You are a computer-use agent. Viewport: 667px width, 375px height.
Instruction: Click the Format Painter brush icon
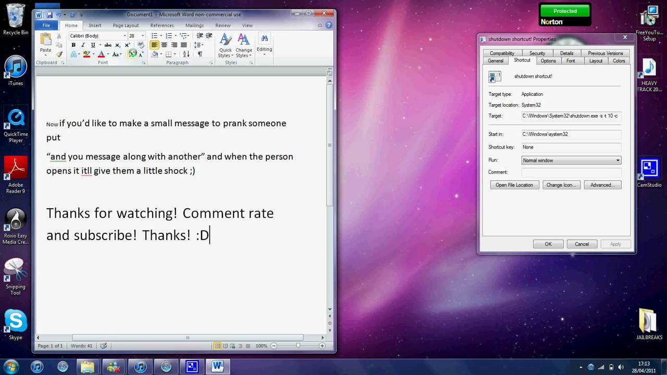click(59, 54)
